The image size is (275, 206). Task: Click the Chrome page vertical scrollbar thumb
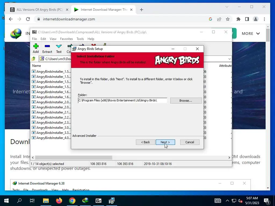coord(268,35)
